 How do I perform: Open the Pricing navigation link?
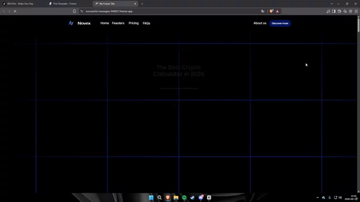click(x=134, y=23)
